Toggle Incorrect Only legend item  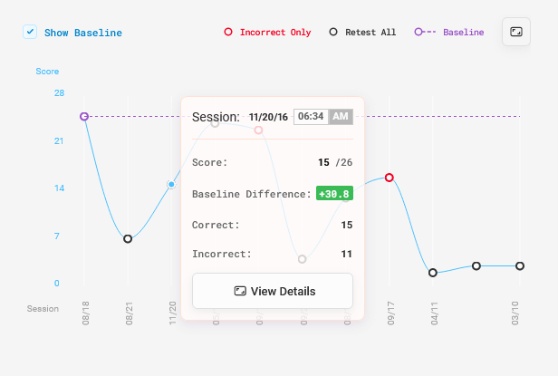(x=267, y=32)
